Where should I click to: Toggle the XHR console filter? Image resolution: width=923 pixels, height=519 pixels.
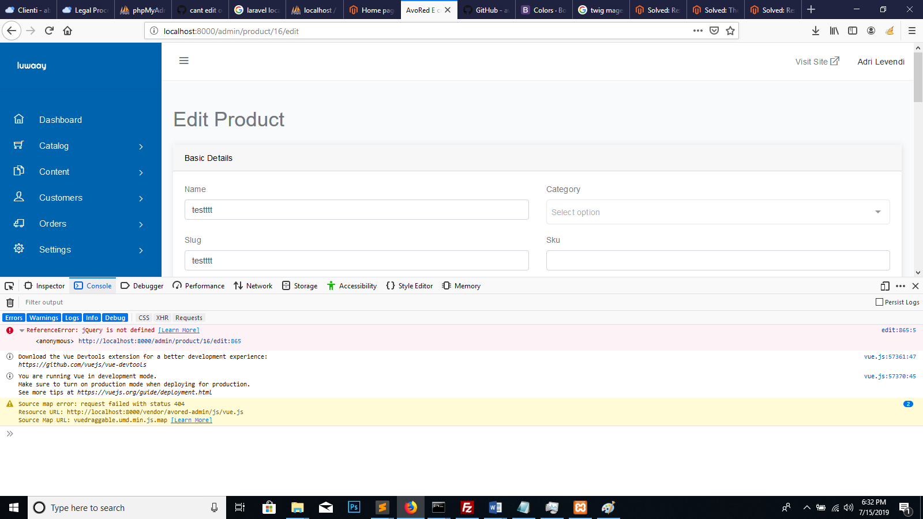pos(162,317)
